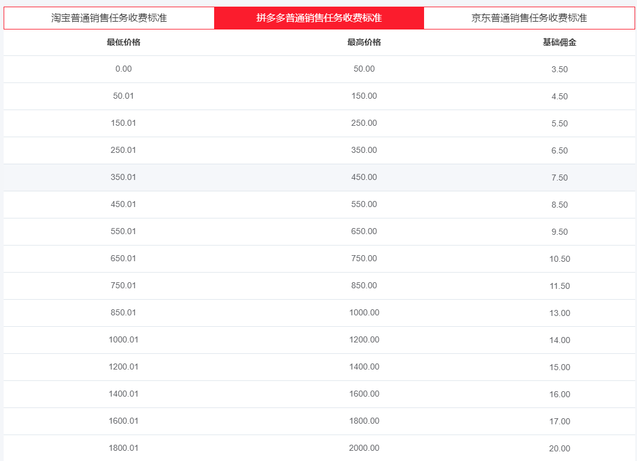Click the 1200.01 minimum price cell
The image size is (637, 461).
(x=123, y=367)
